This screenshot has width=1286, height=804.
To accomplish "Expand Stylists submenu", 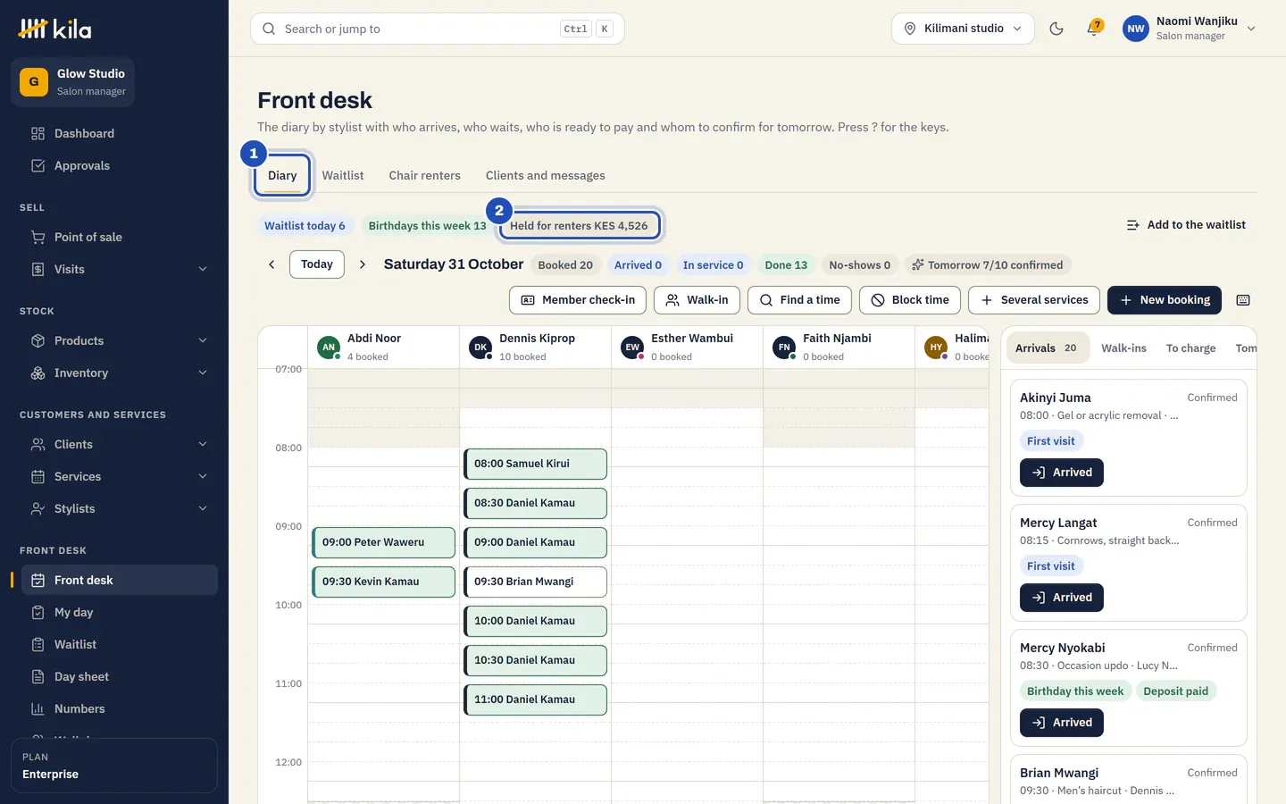I will tap(203, 509).
